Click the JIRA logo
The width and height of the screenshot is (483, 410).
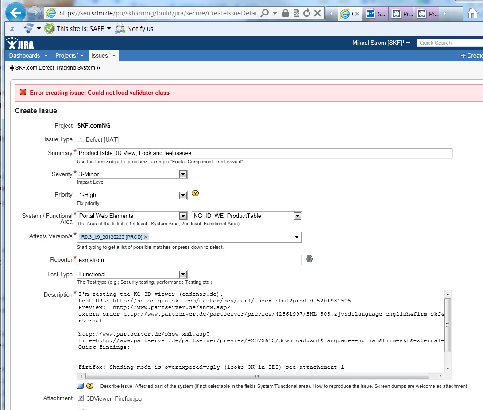pyautogui.click(x=20, y=43)
